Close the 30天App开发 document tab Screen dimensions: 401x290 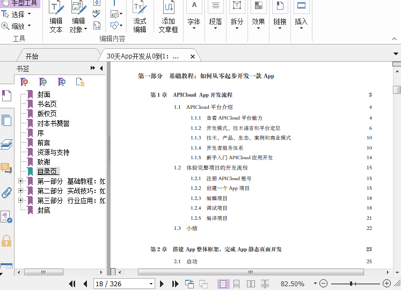click(x=193, y=57)
